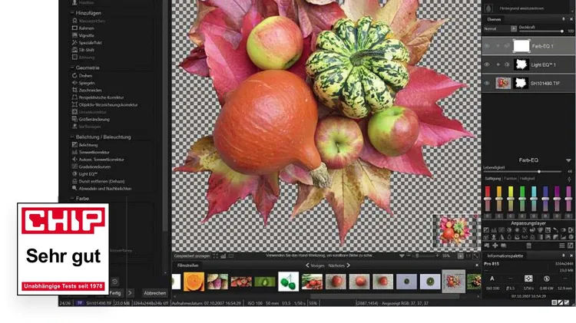Select the green cherries filmstrip thumbnail
This screenshot has height=323, width=576.
pyautogui.click(x=288, y=282)
